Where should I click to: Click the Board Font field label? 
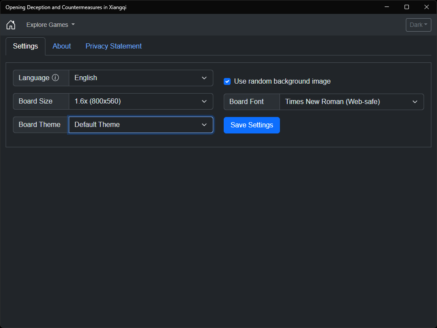point(246,102)
